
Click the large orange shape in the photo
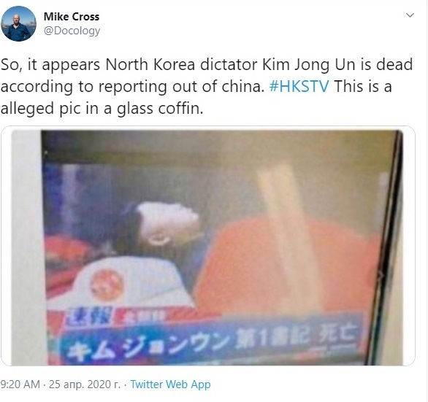coord(284,266)
